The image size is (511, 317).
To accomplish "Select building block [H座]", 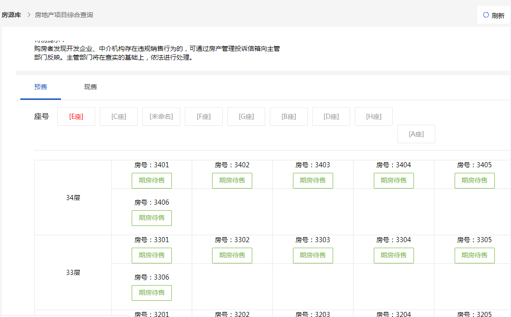I will [373, 116].
